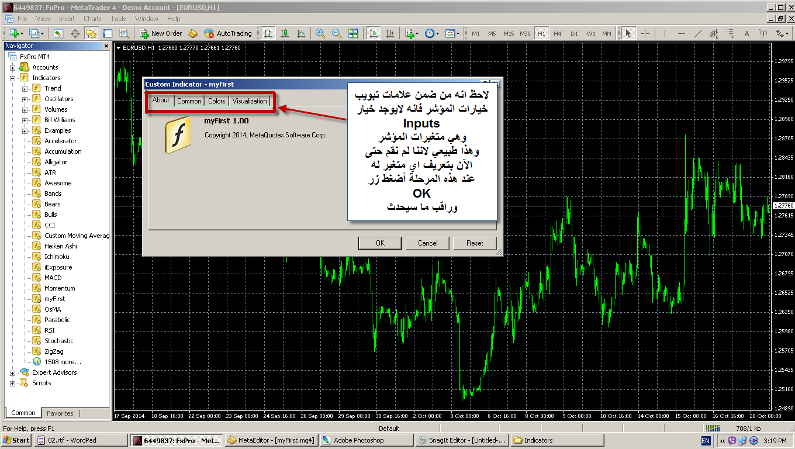
Task: Select the MACD indicator in Navigator
Action: tap(53, 278)
